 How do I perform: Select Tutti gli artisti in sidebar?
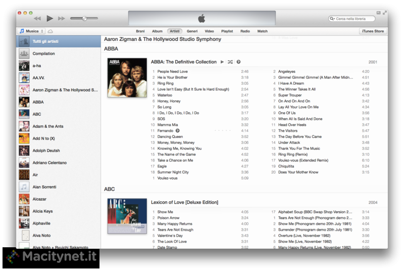coord(59,41)
